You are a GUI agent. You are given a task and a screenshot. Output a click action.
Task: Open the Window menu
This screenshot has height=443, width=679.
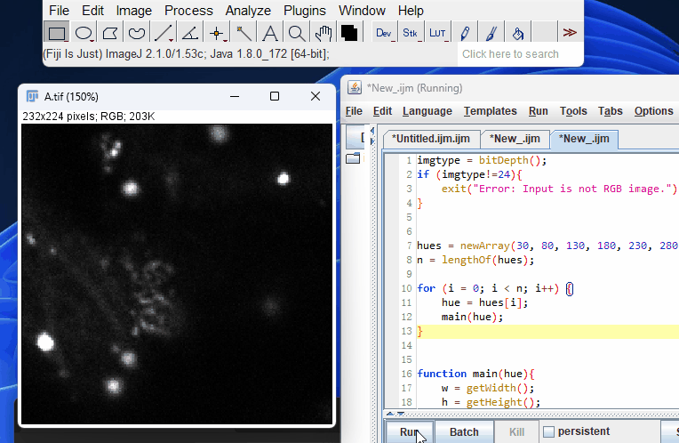[362, 11]
